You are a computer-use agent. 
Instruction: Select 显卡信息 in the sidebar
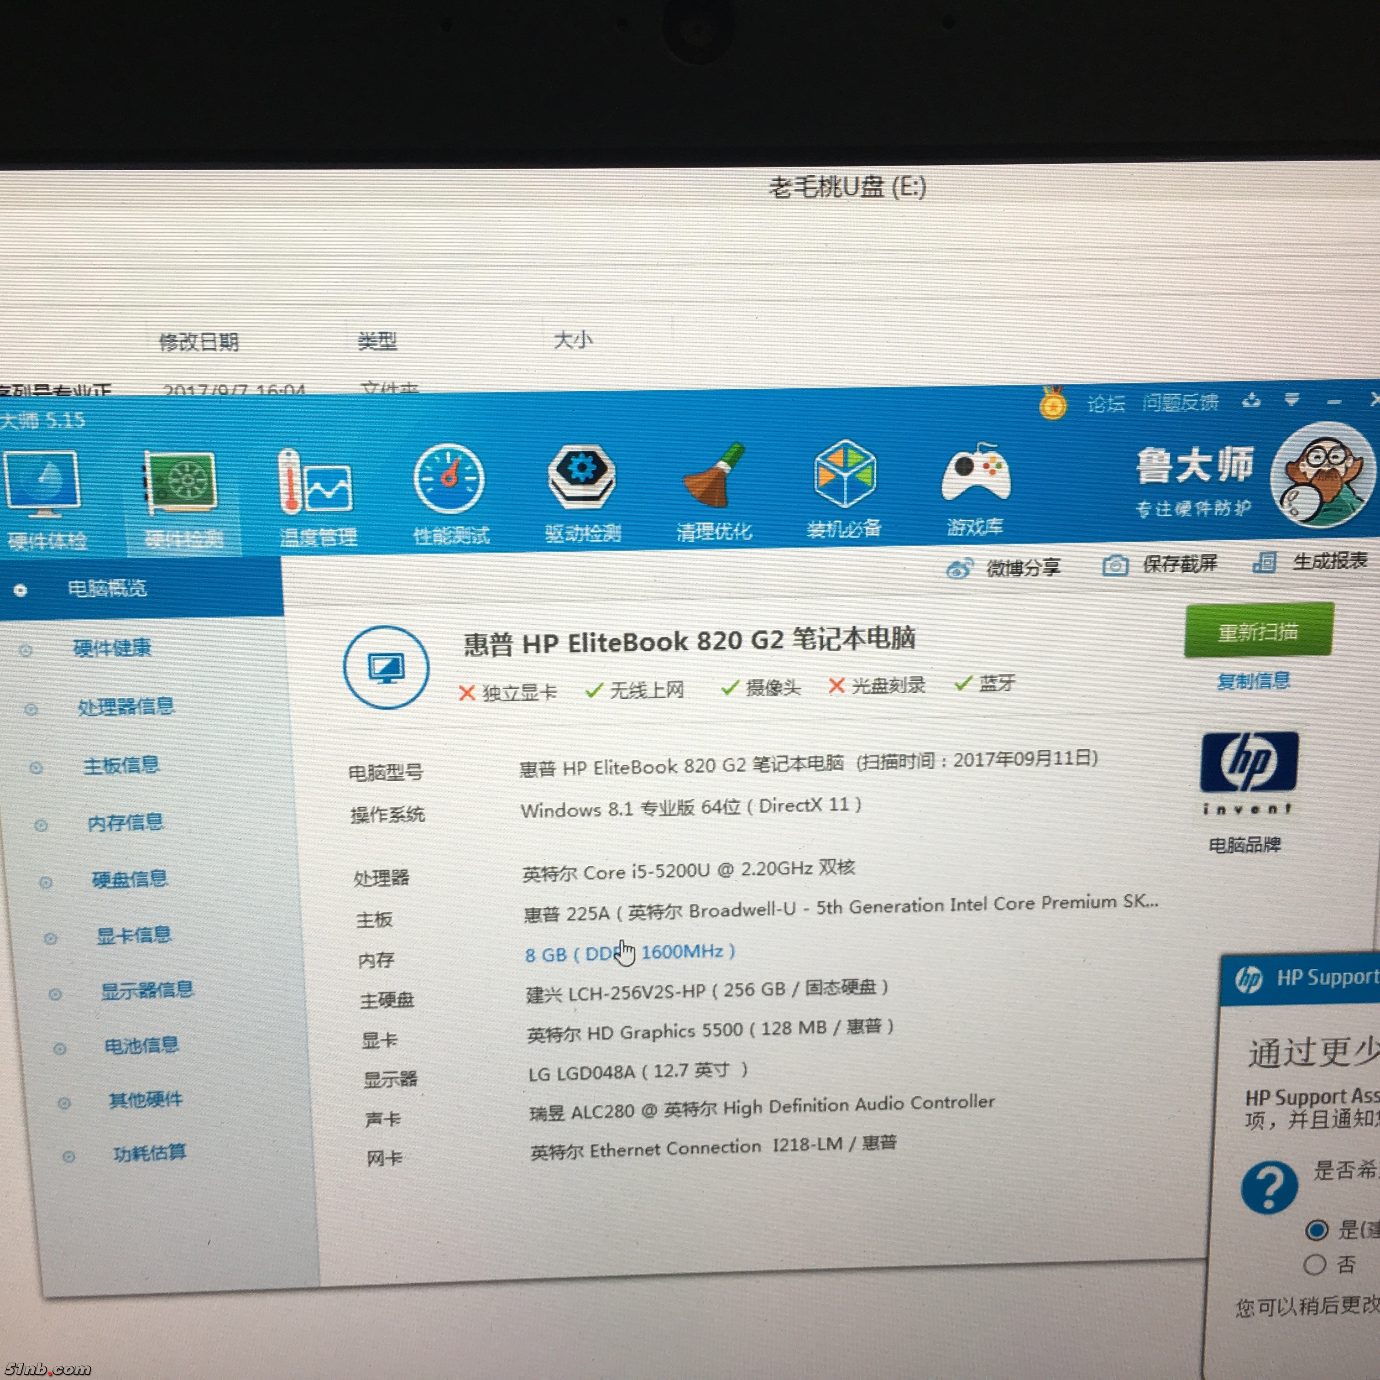point(134,935)
